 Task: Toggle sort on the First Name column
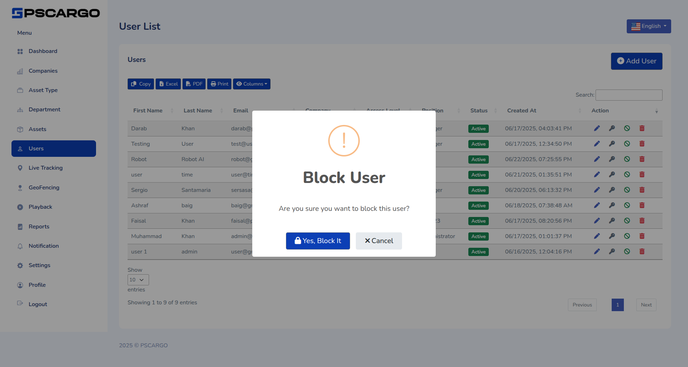tap(148, 110)
